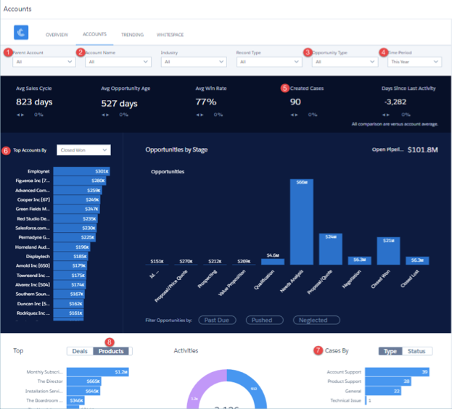
Task: Select the Cooper Inc [67] $249K bar
Action: click(77, 199)
